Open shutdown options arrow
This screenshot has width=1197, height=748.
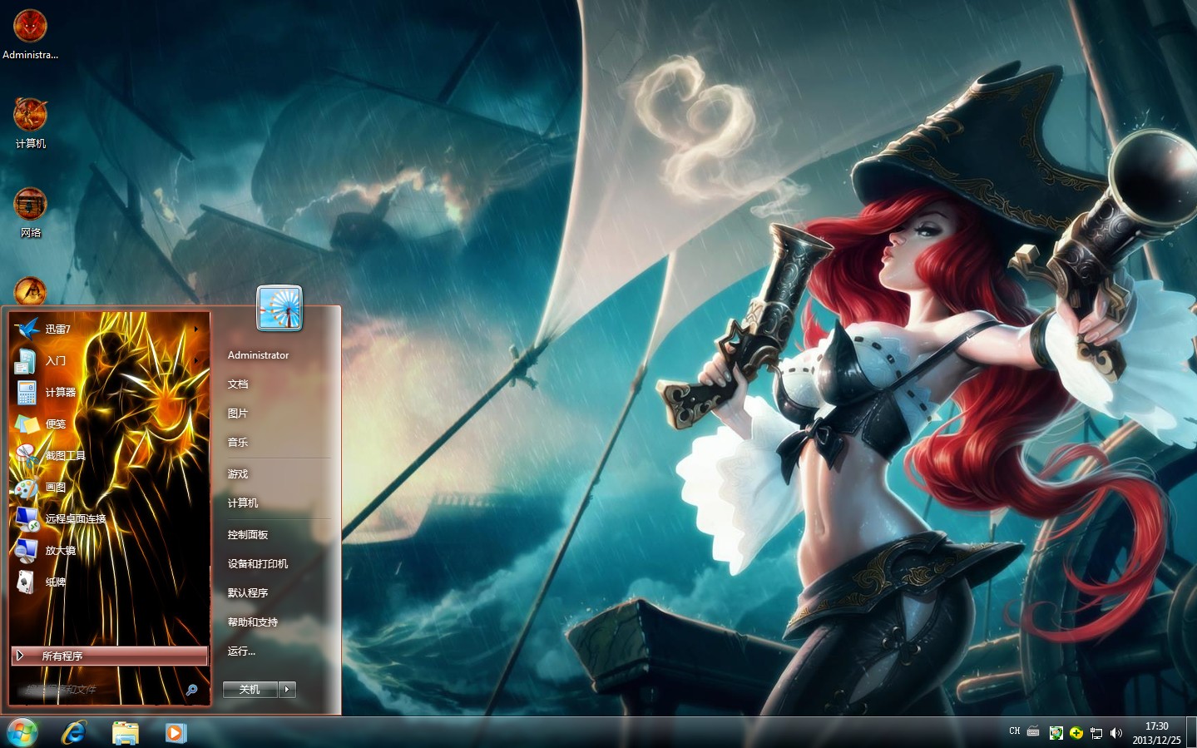(x=288, y=689)
